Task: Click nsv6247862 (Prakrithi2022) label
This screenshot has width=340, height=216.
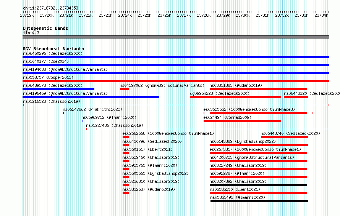Action: pos(92,109)
